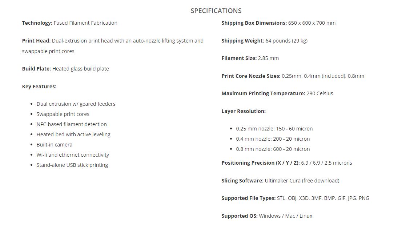Viewport: 414px width, 225px height.
Task: Click the Build Plate label
Action: pos(36,69)
